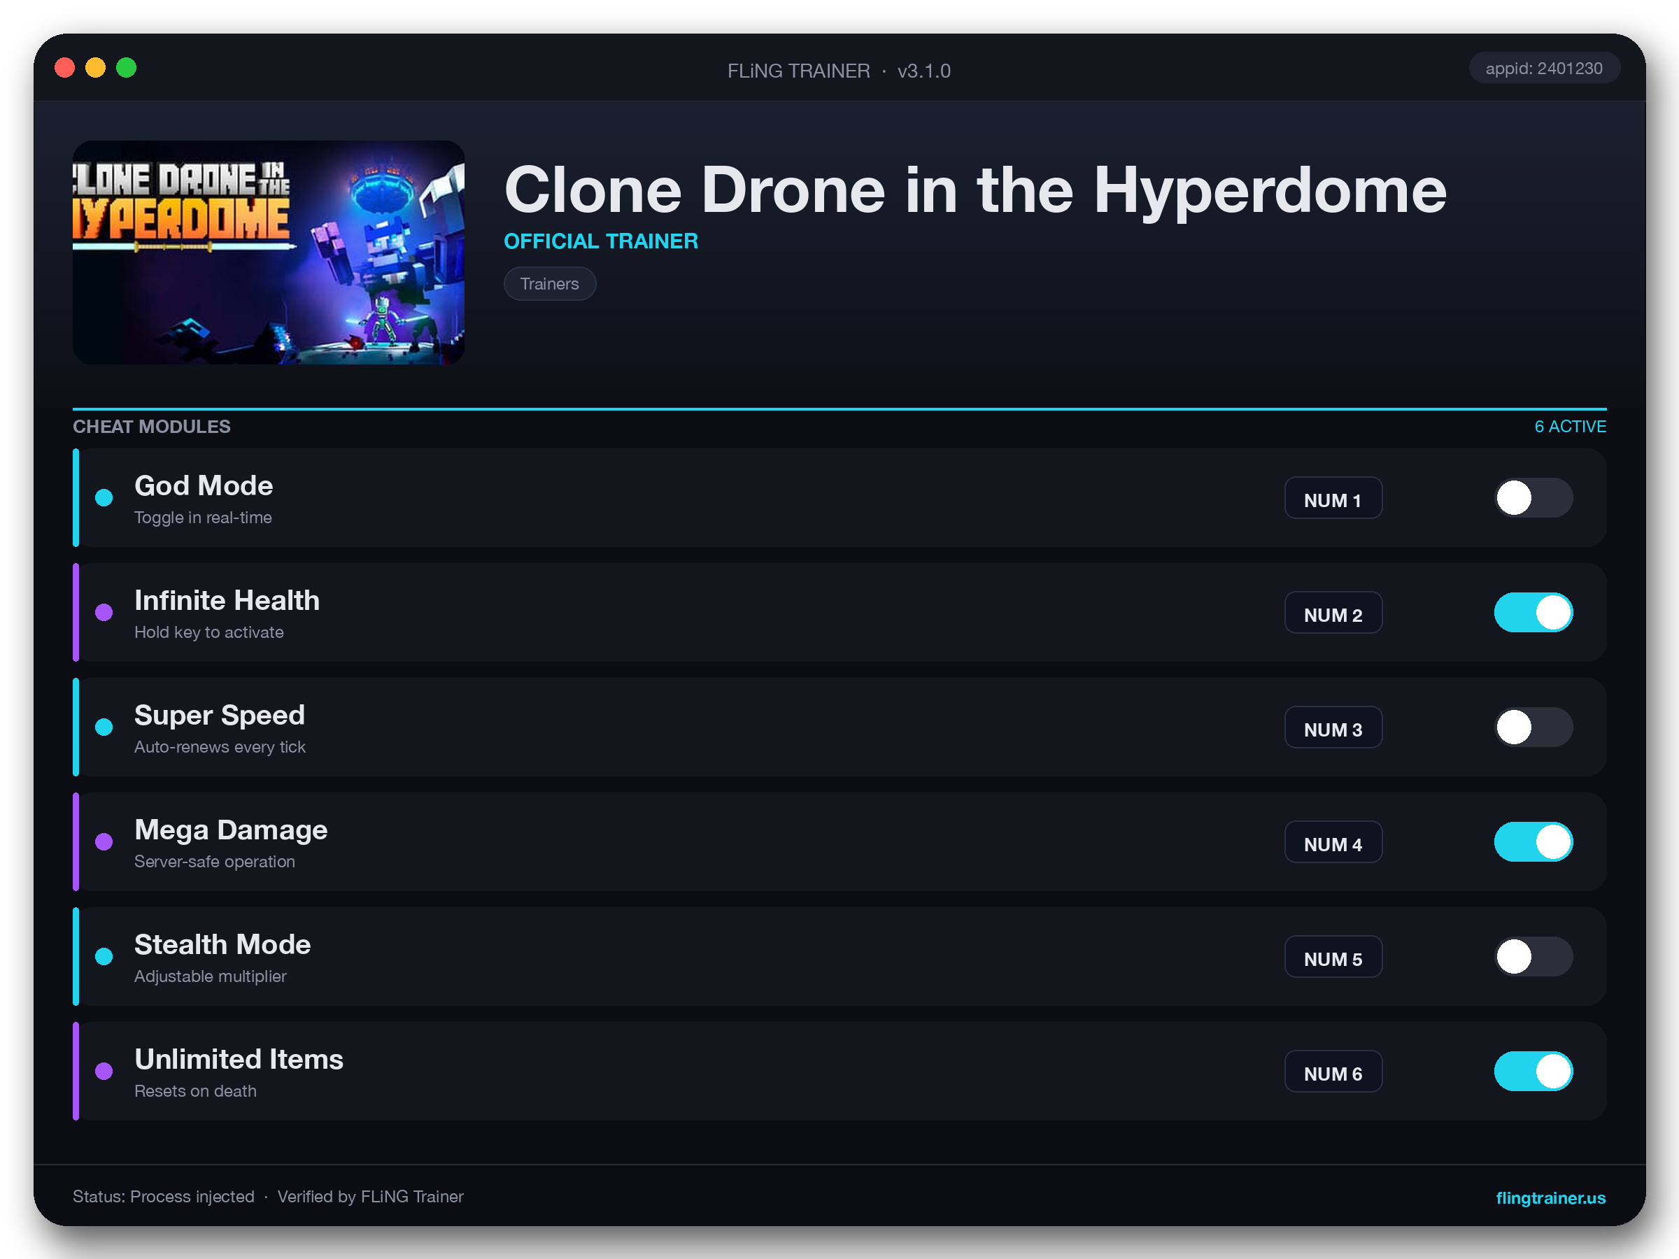The height and width of the screenshot is (1259, 1679).
Task: Turn on the Super Speed toggle
Action: pos(1533,727)
